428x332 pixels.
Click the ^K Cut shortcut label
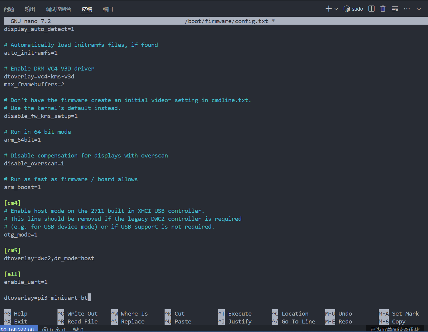coord(175,313)
